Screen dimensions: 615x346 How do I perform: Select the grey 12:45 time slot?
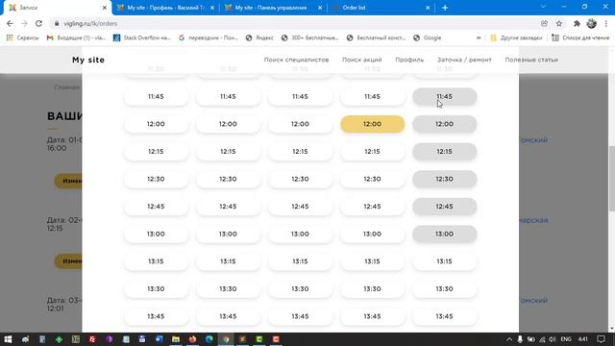pyautogui.click(x=444, y=207)
